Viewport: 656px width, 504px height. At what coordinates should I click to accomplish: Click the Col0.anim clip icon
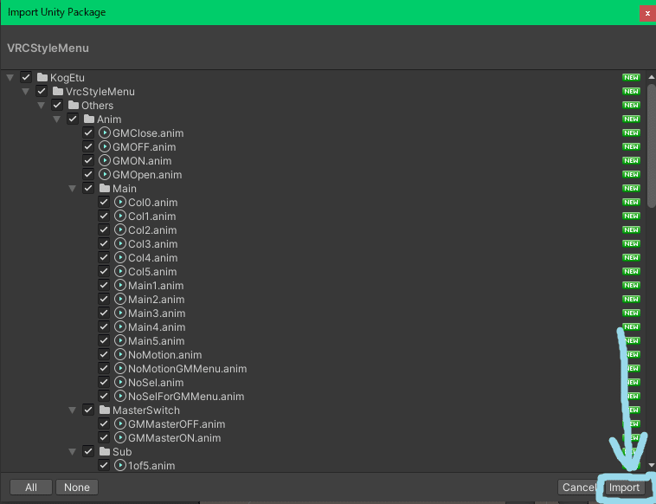click(120, 202)
